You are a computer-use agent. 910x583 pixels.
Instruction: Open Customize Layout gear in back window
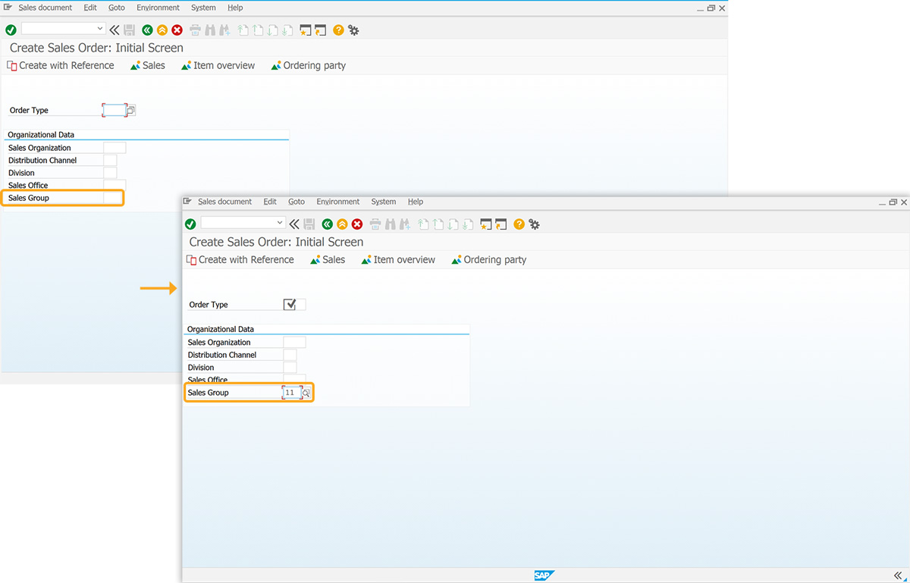point(353,30)
